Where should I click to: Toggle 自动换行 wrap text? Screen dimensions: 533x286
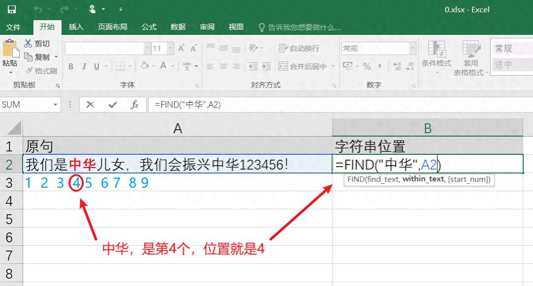tap(299, 48)
